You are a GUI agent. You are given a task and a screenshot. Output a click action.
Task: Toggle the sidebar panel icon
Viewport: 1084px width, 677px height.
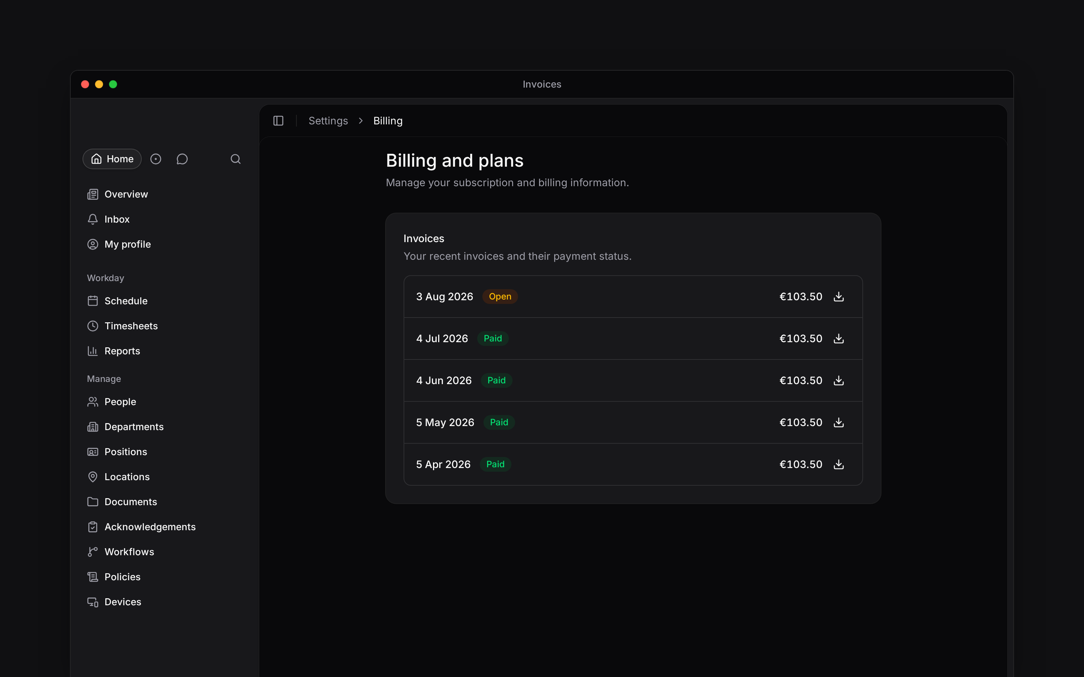[278, 121]
